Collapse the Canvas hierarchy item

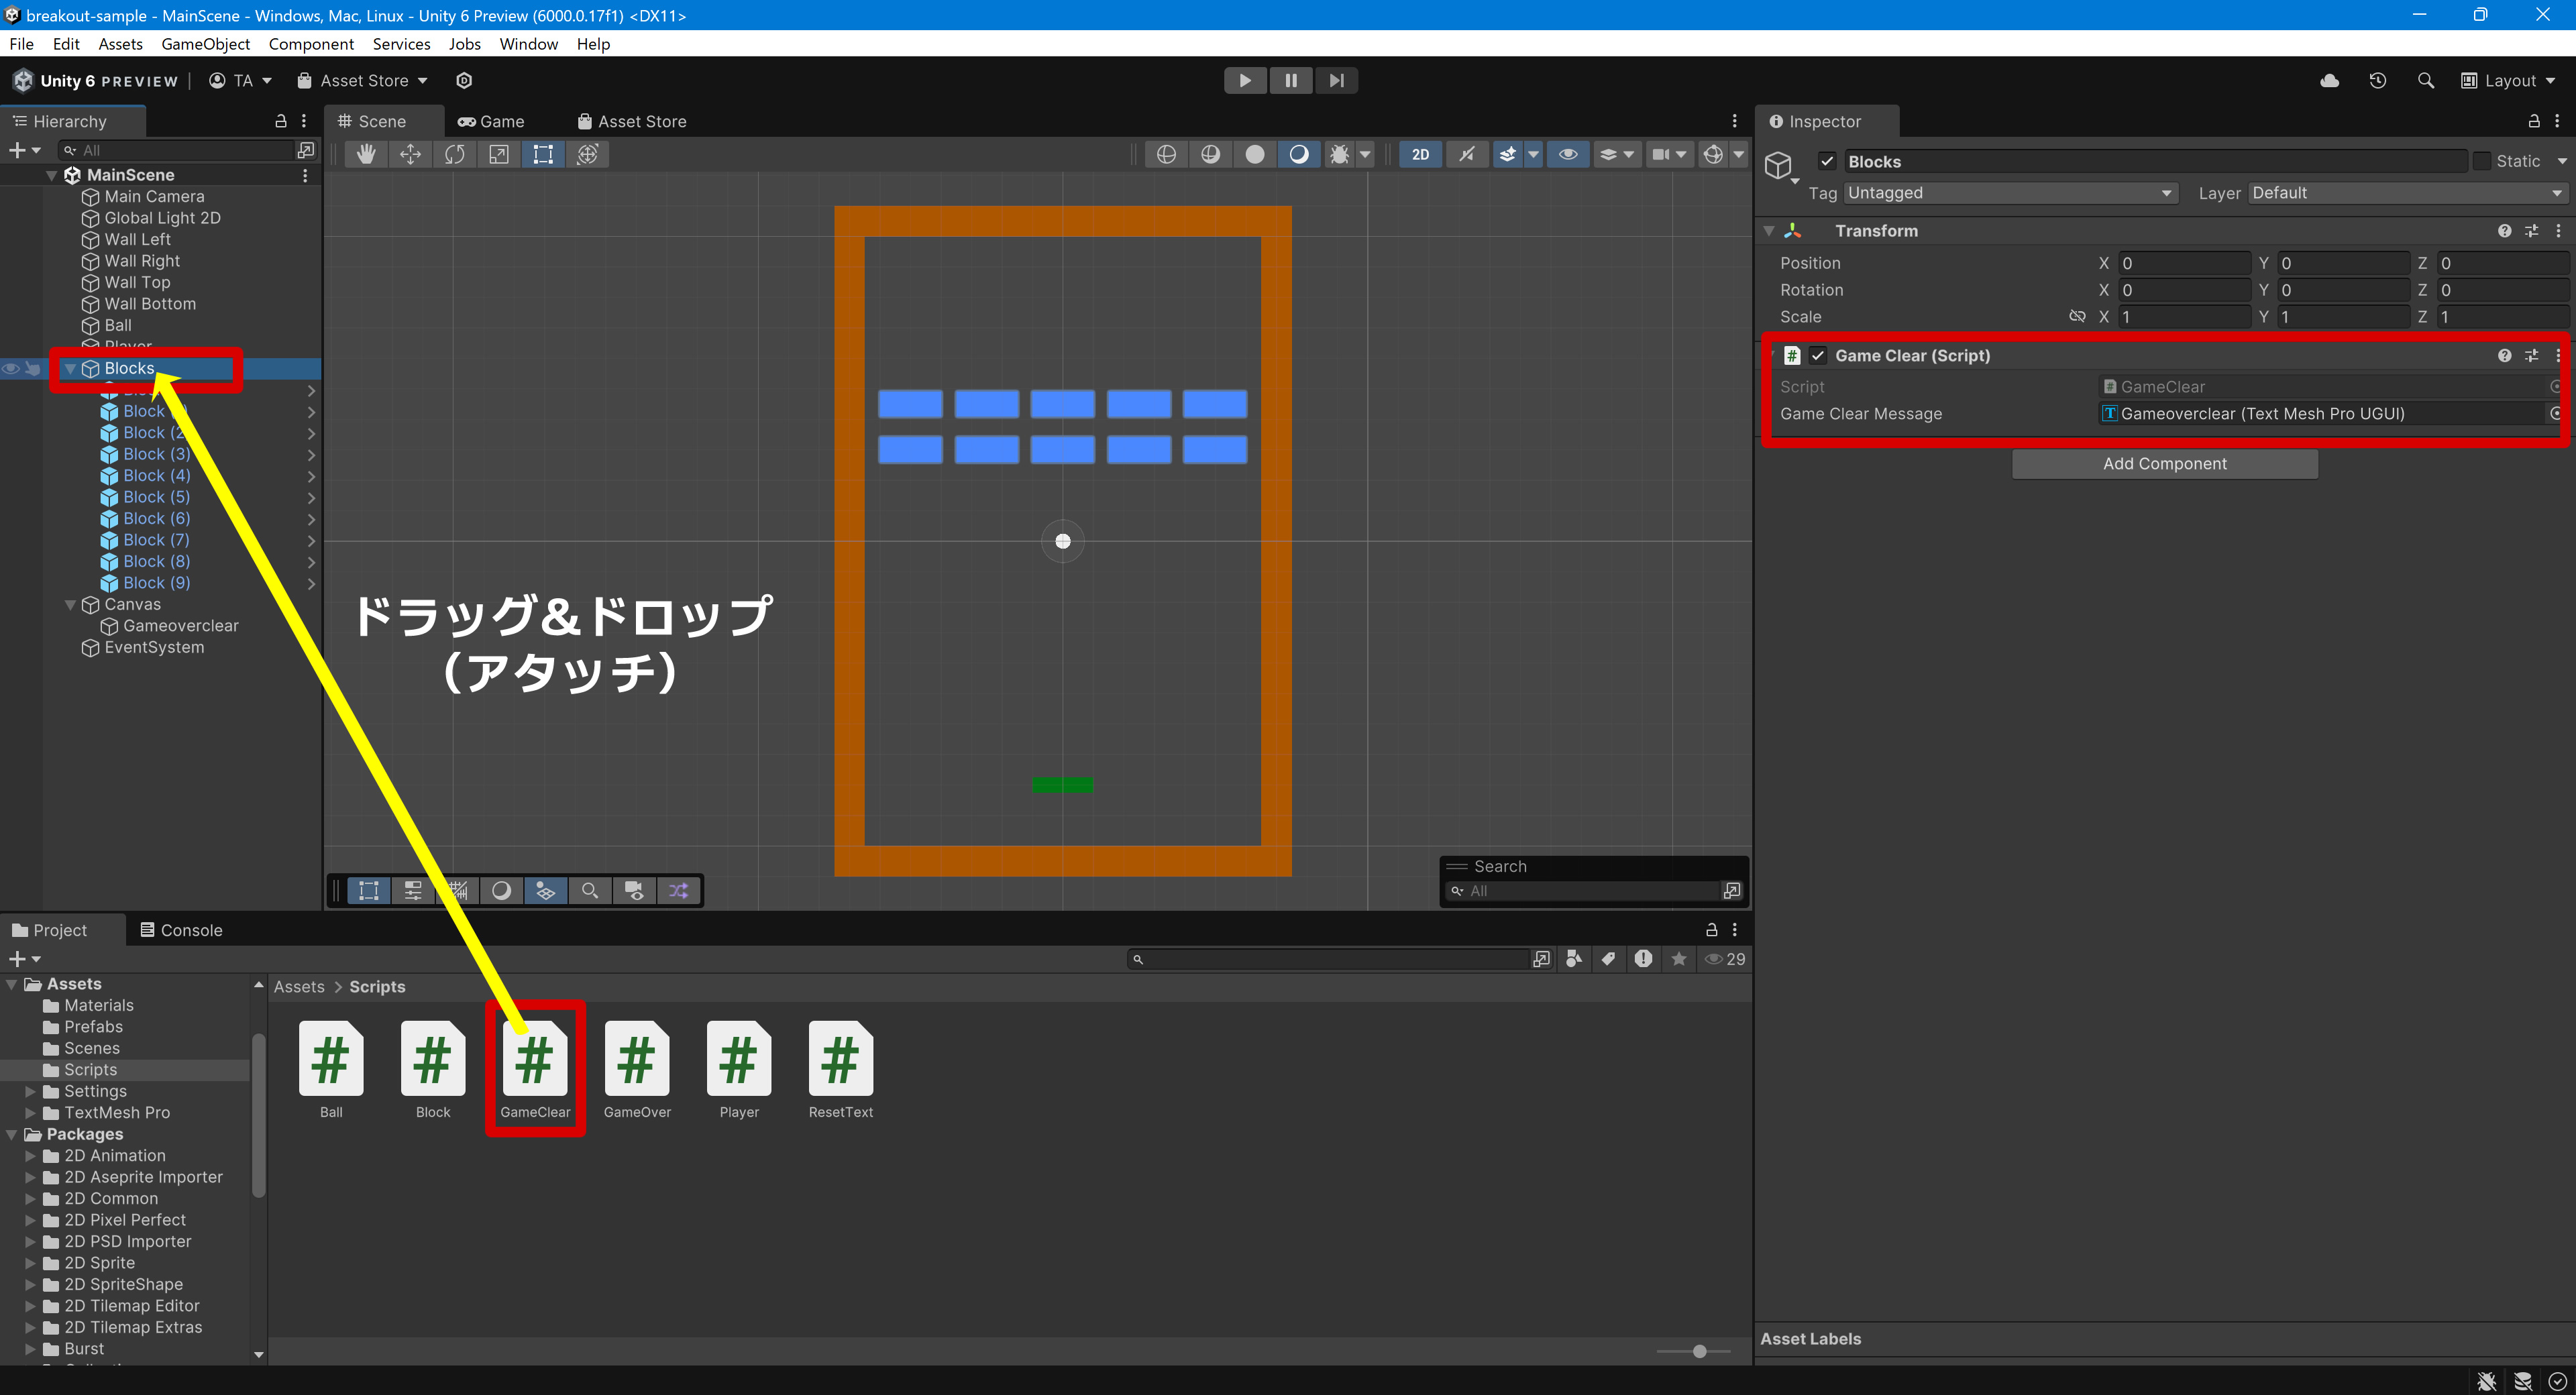pos(70,605)
